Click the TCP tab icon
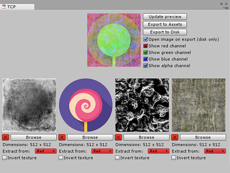 (4, 7)
